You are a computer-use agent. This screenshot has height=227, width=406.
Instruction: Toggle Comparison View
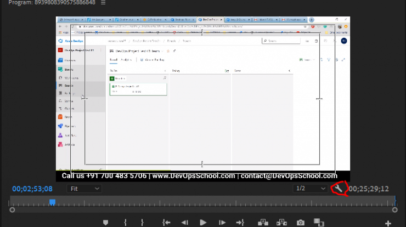click(319, 223)
